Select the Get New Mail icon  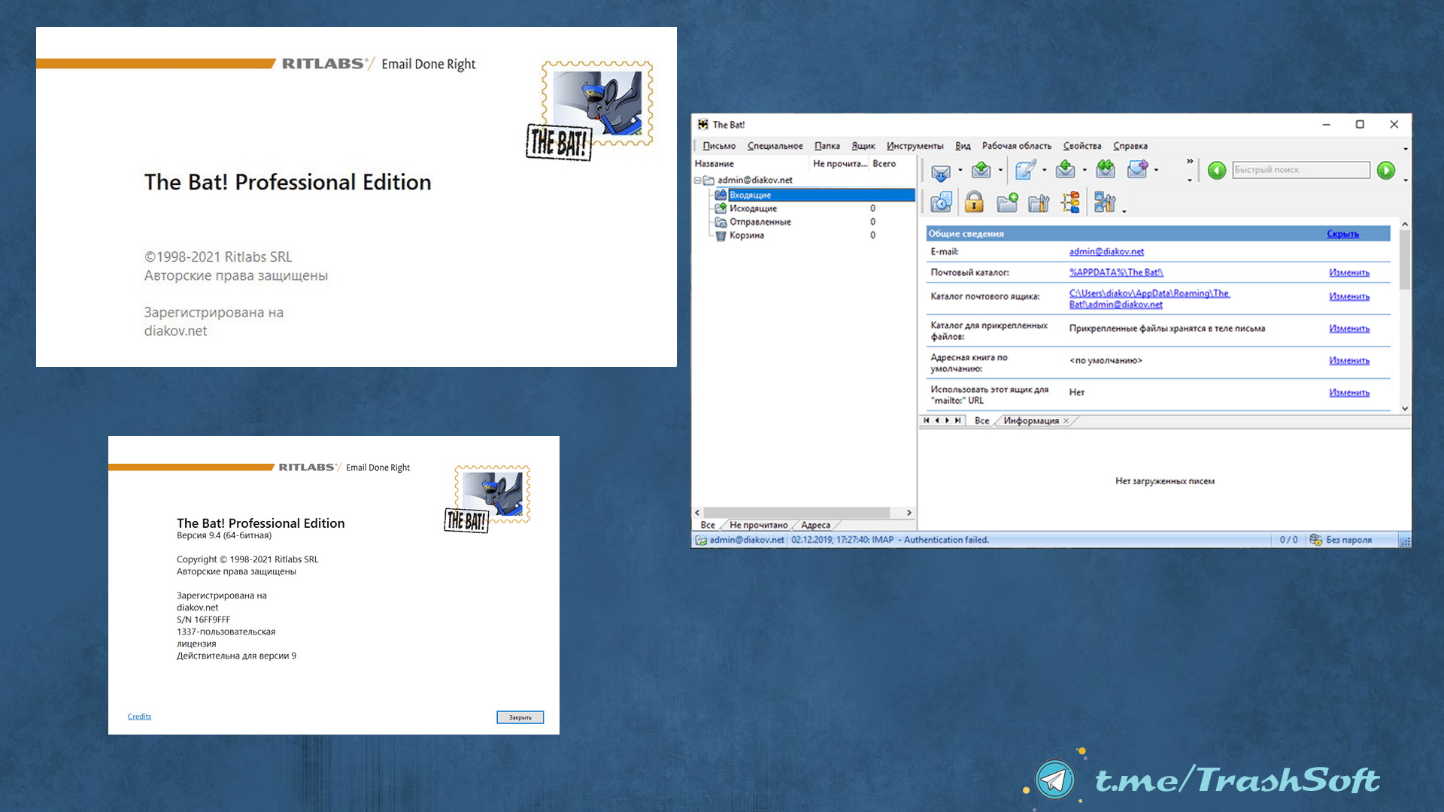click(x=939, y=171)
